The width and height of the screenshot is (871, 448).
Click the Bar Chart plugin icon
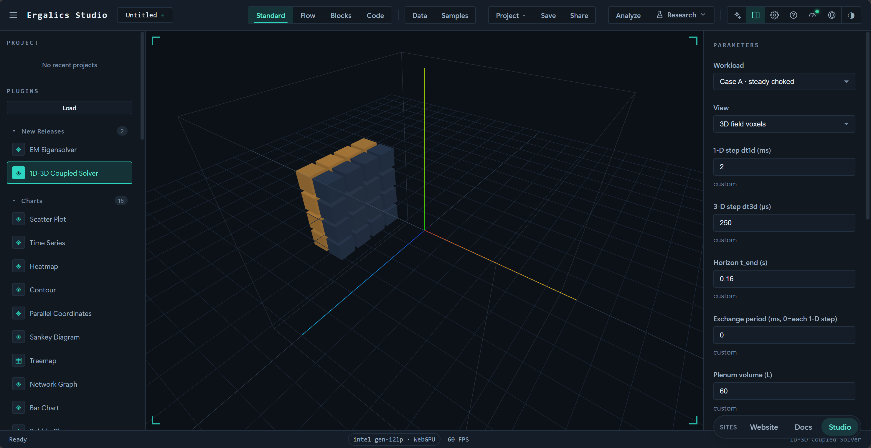[19, 408]
